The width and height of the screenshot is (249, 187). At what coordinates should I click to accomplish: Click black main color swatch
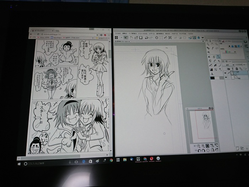pos(212,78)
